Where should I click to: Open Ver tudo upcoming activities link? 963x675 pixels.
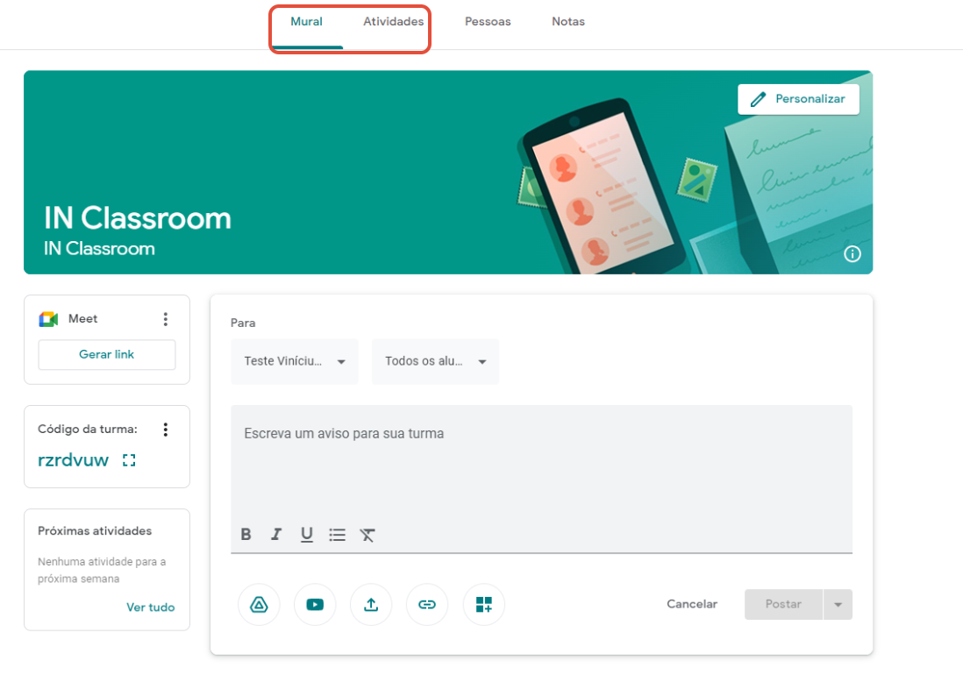151,607
